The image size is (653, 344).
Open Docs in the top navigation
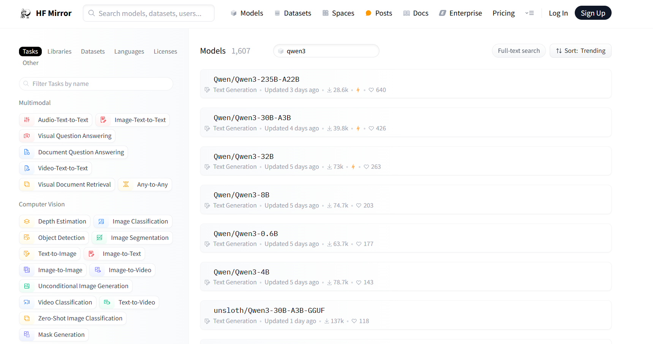[416, 13]
